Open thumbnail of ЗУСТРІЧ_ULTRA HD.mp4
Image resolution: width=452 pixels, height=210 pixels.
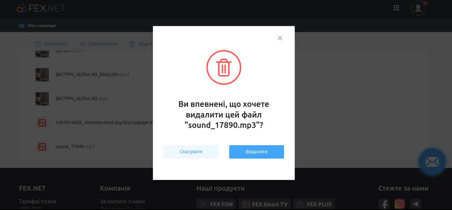(42, 98)
